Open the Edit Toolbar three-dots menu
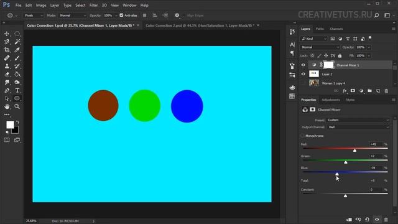 7,114
